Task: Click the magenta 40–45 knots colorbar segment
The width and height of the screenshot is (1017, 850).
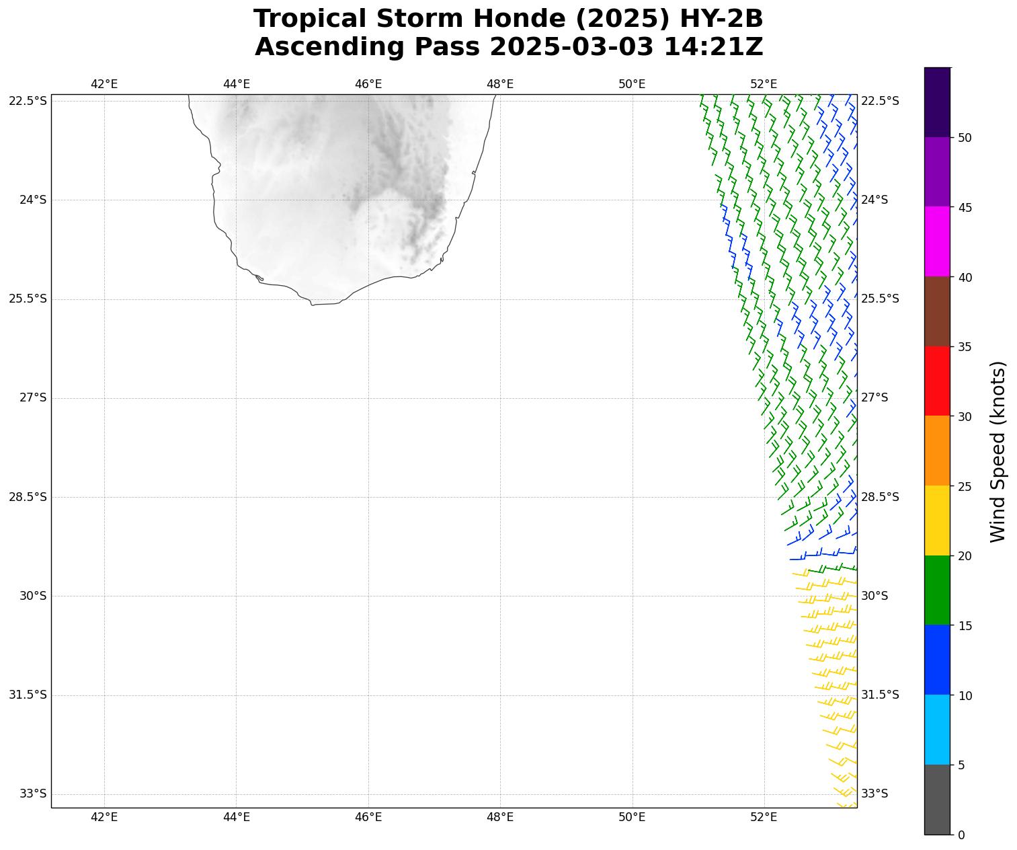Action: pos(937,241)
